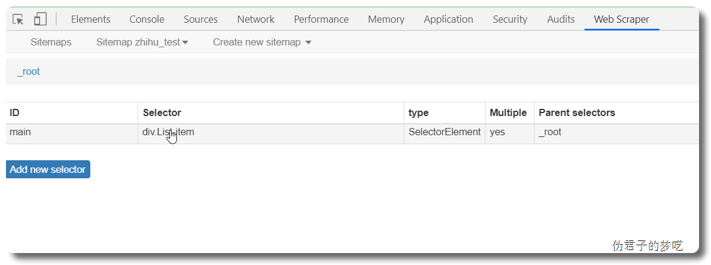
Task: Expand the Sitemap zhihu_test dropdown
Action: [142, 42]
